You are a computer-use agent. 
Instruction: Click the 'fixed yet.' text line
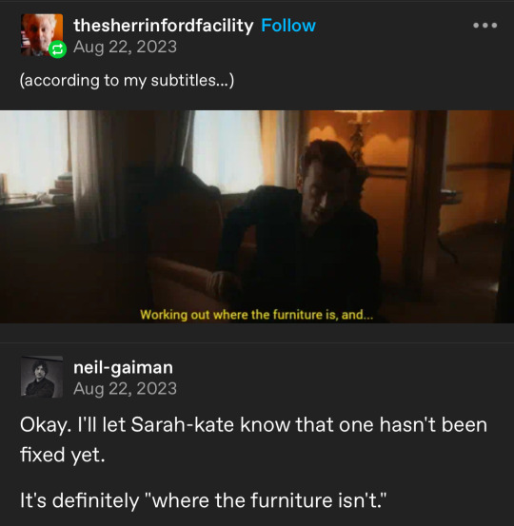tap(63, 456)
